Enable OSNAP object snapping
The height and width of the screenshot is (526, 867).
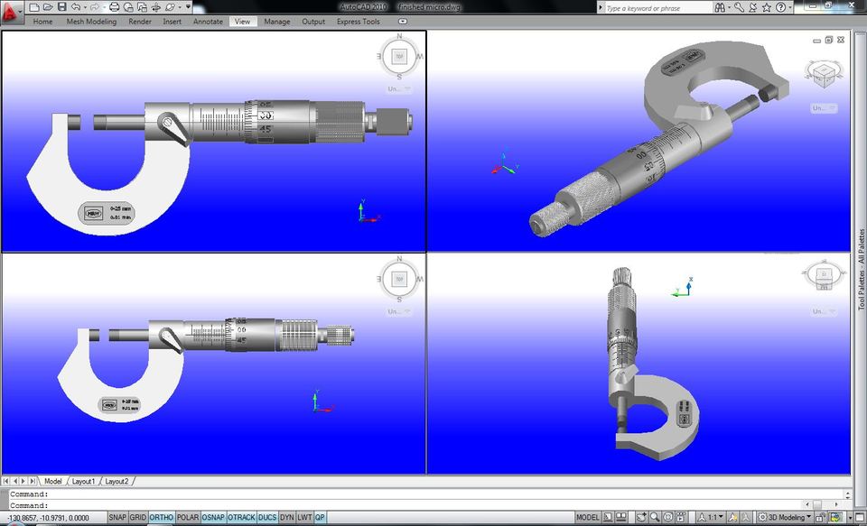214,517
